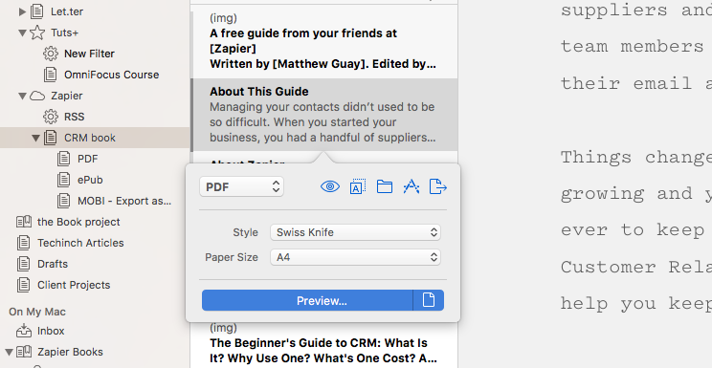Select MOBI - Export as... subgroup
The height and width of the screenshot is (368, 712).
pyautogui.click(x=124, y=201)
